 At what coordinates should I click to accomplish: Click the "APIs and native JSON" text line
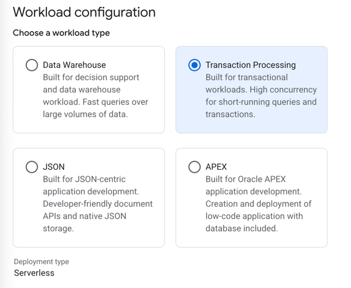click(84, 216)
